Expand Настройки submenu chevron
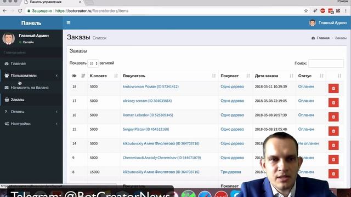351x197 pixels. click(57, 124)
